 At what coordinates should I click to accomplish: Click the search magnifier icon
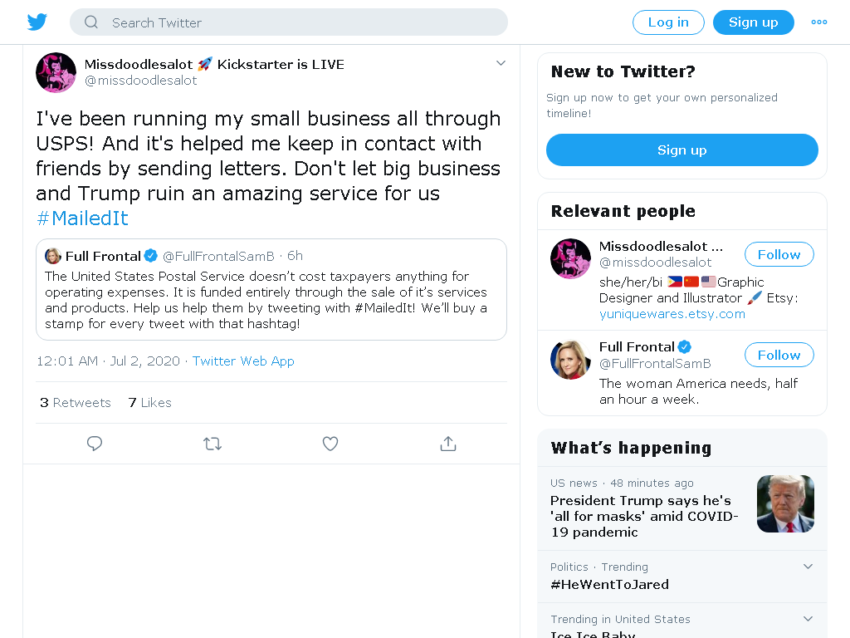coord(91,22)
